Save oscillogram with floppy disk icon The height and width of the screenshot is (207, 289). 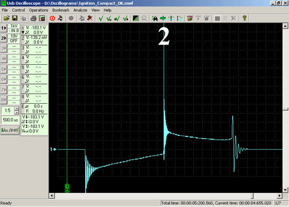15,18
